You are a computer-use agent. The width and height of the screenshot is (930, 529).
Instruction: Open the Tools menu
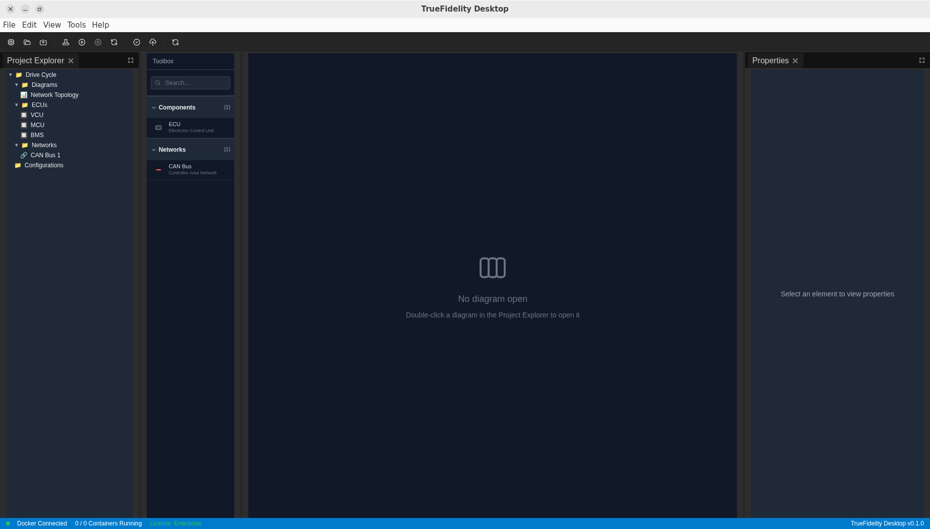point(76,25)
